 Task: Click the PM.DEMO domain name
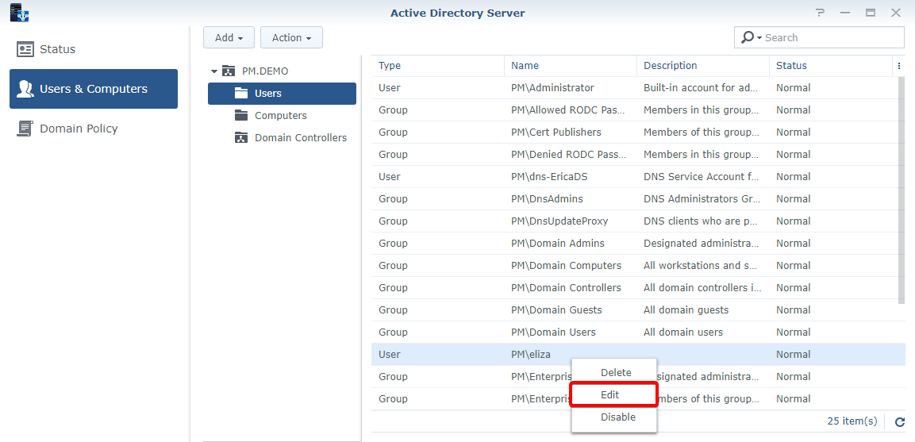click(265, 71)
